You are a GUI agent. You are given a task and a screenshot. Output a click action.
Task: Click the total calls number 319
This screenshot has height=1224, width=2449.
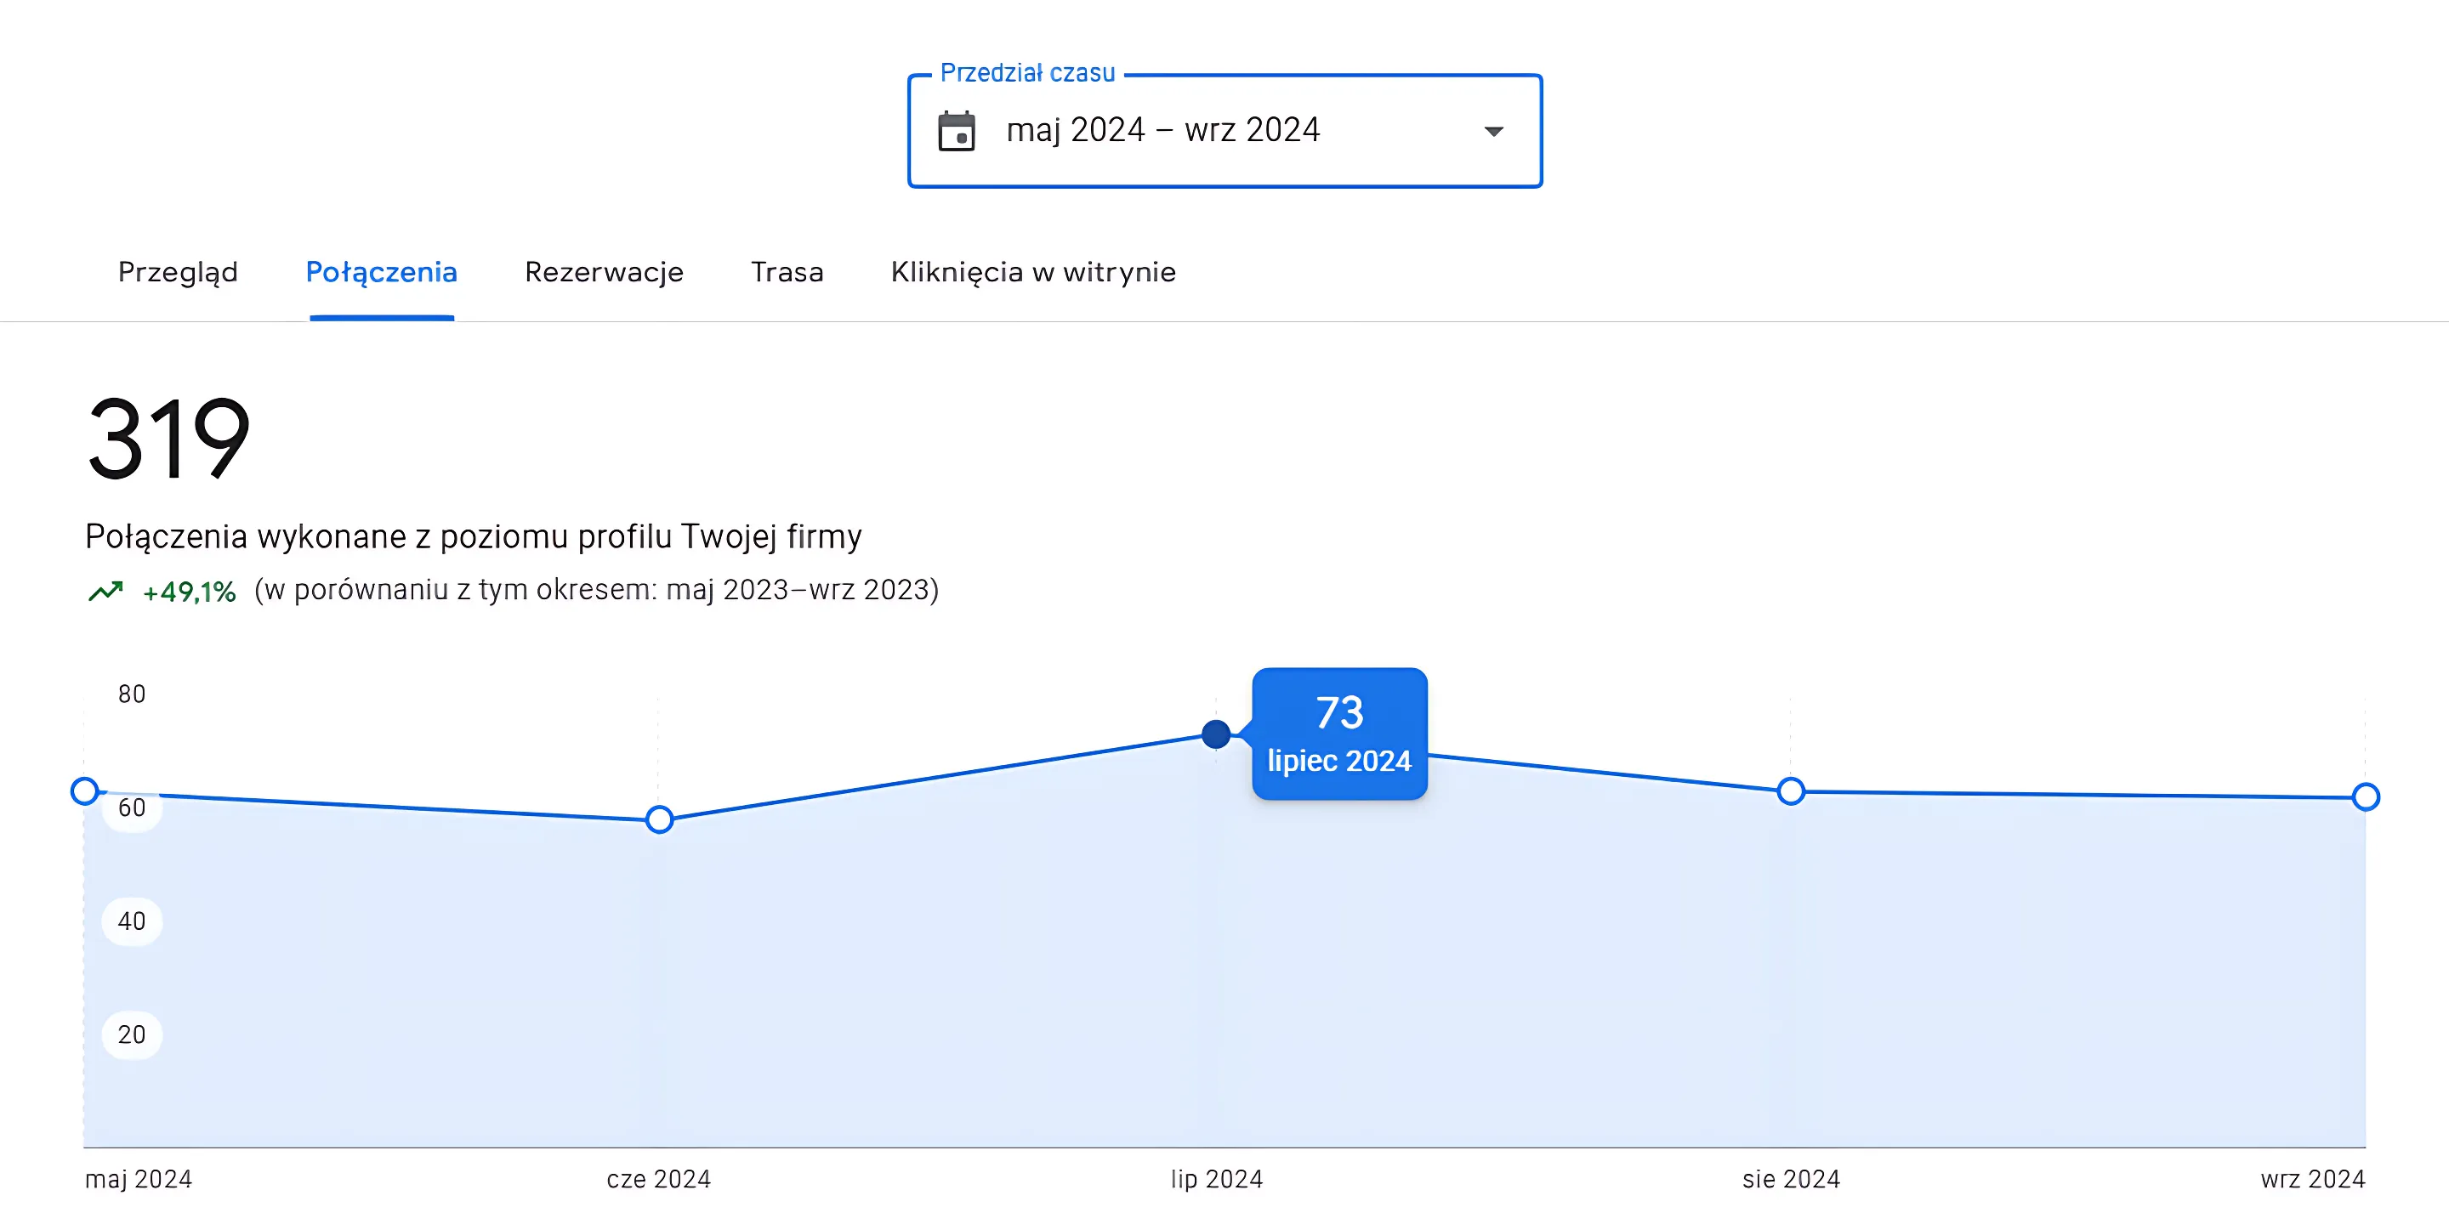point(168,438)
